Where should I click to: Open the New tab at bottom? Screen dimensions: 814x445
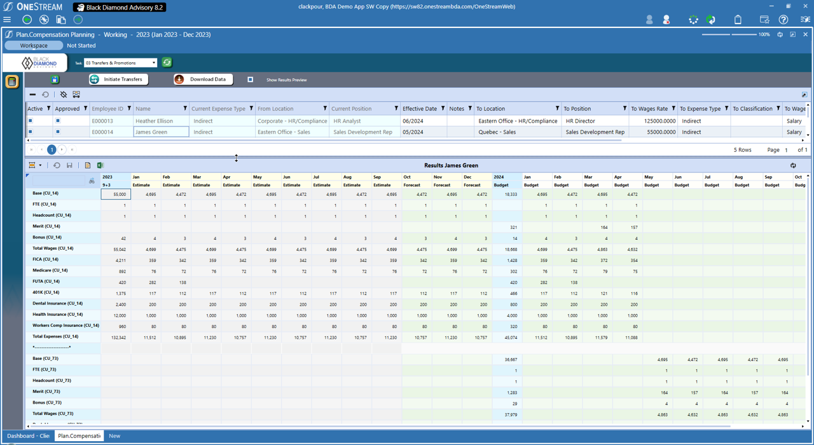click(114, 436)
